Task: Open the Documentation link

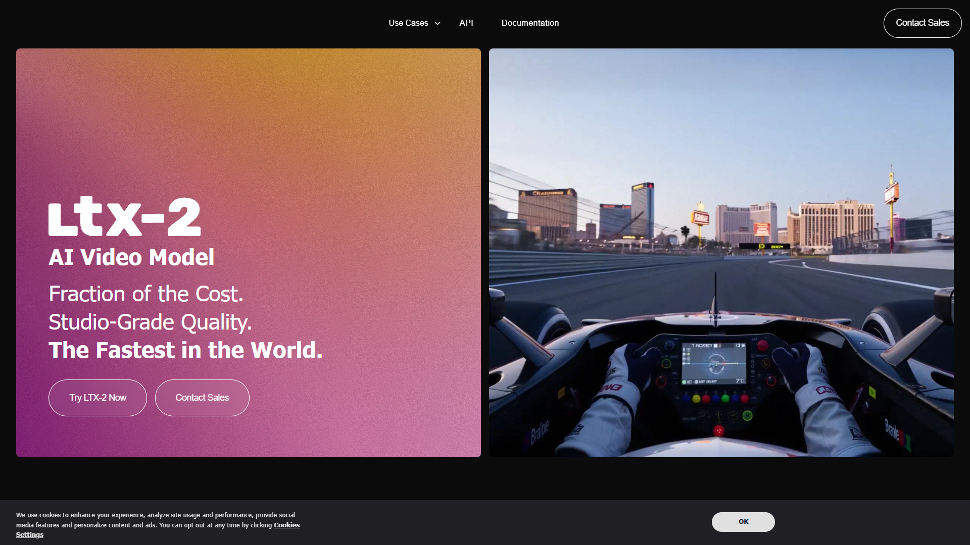Action: tap(530, 23)
